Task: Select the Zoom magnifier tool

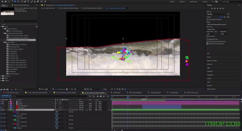Action: pyautogui.click(x=8, y=2)
